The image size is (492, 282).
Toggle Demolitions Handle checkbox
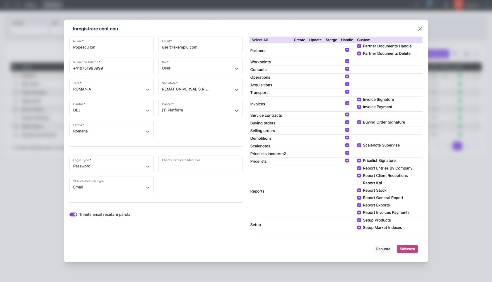(347, 138)
